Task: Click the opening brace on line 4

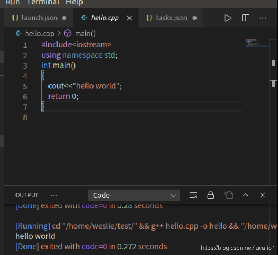Action: (x=43, y=76)
